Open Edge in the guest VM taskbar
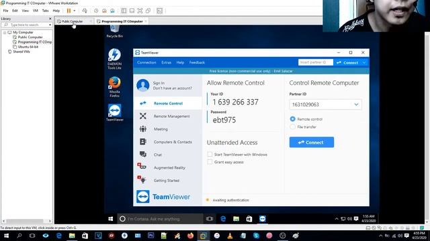Screen dimensions: 430x241 pos(223,219)
